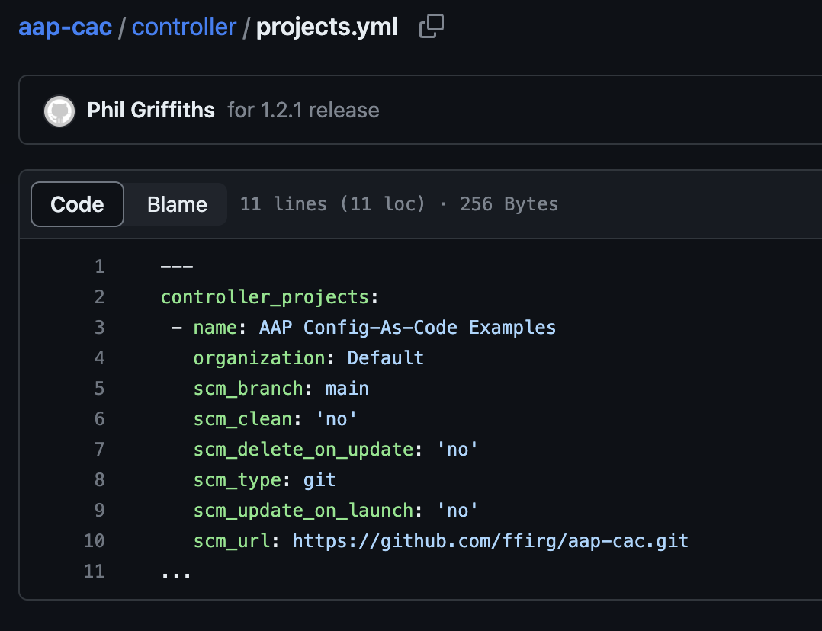This screenshot has height=631, width=822.
Task: Select line number 3
Action: [x=100, y=328]
